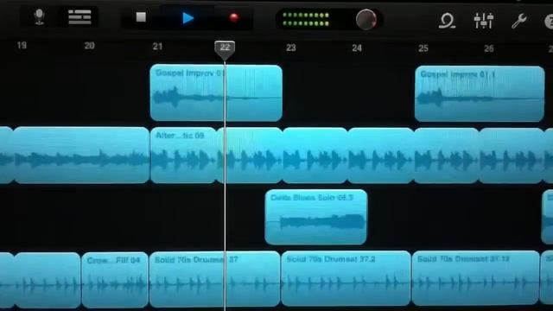Open the tracks view list icon
Viewport: 553px width, 311px height.
pos(79,17)
